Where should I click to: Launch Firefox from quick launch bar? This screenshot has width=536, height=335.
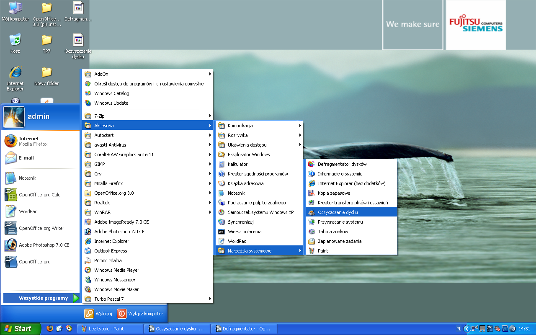pos(50,329)
